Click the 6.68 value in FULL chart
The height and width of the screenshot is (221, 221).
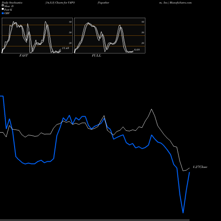pyautogui.click(x=137, y=50)
